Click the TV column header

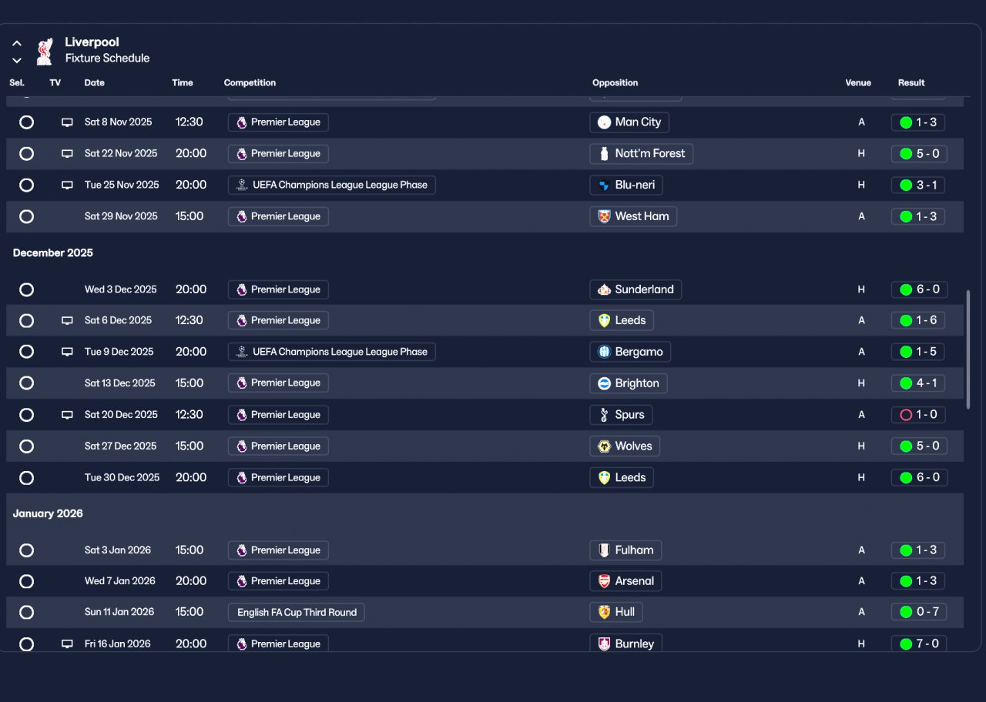click(55, 83)
